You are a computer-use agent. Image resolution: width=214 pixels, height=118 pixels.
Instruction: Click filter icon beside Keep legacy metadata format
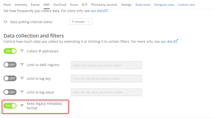[22, 106]
